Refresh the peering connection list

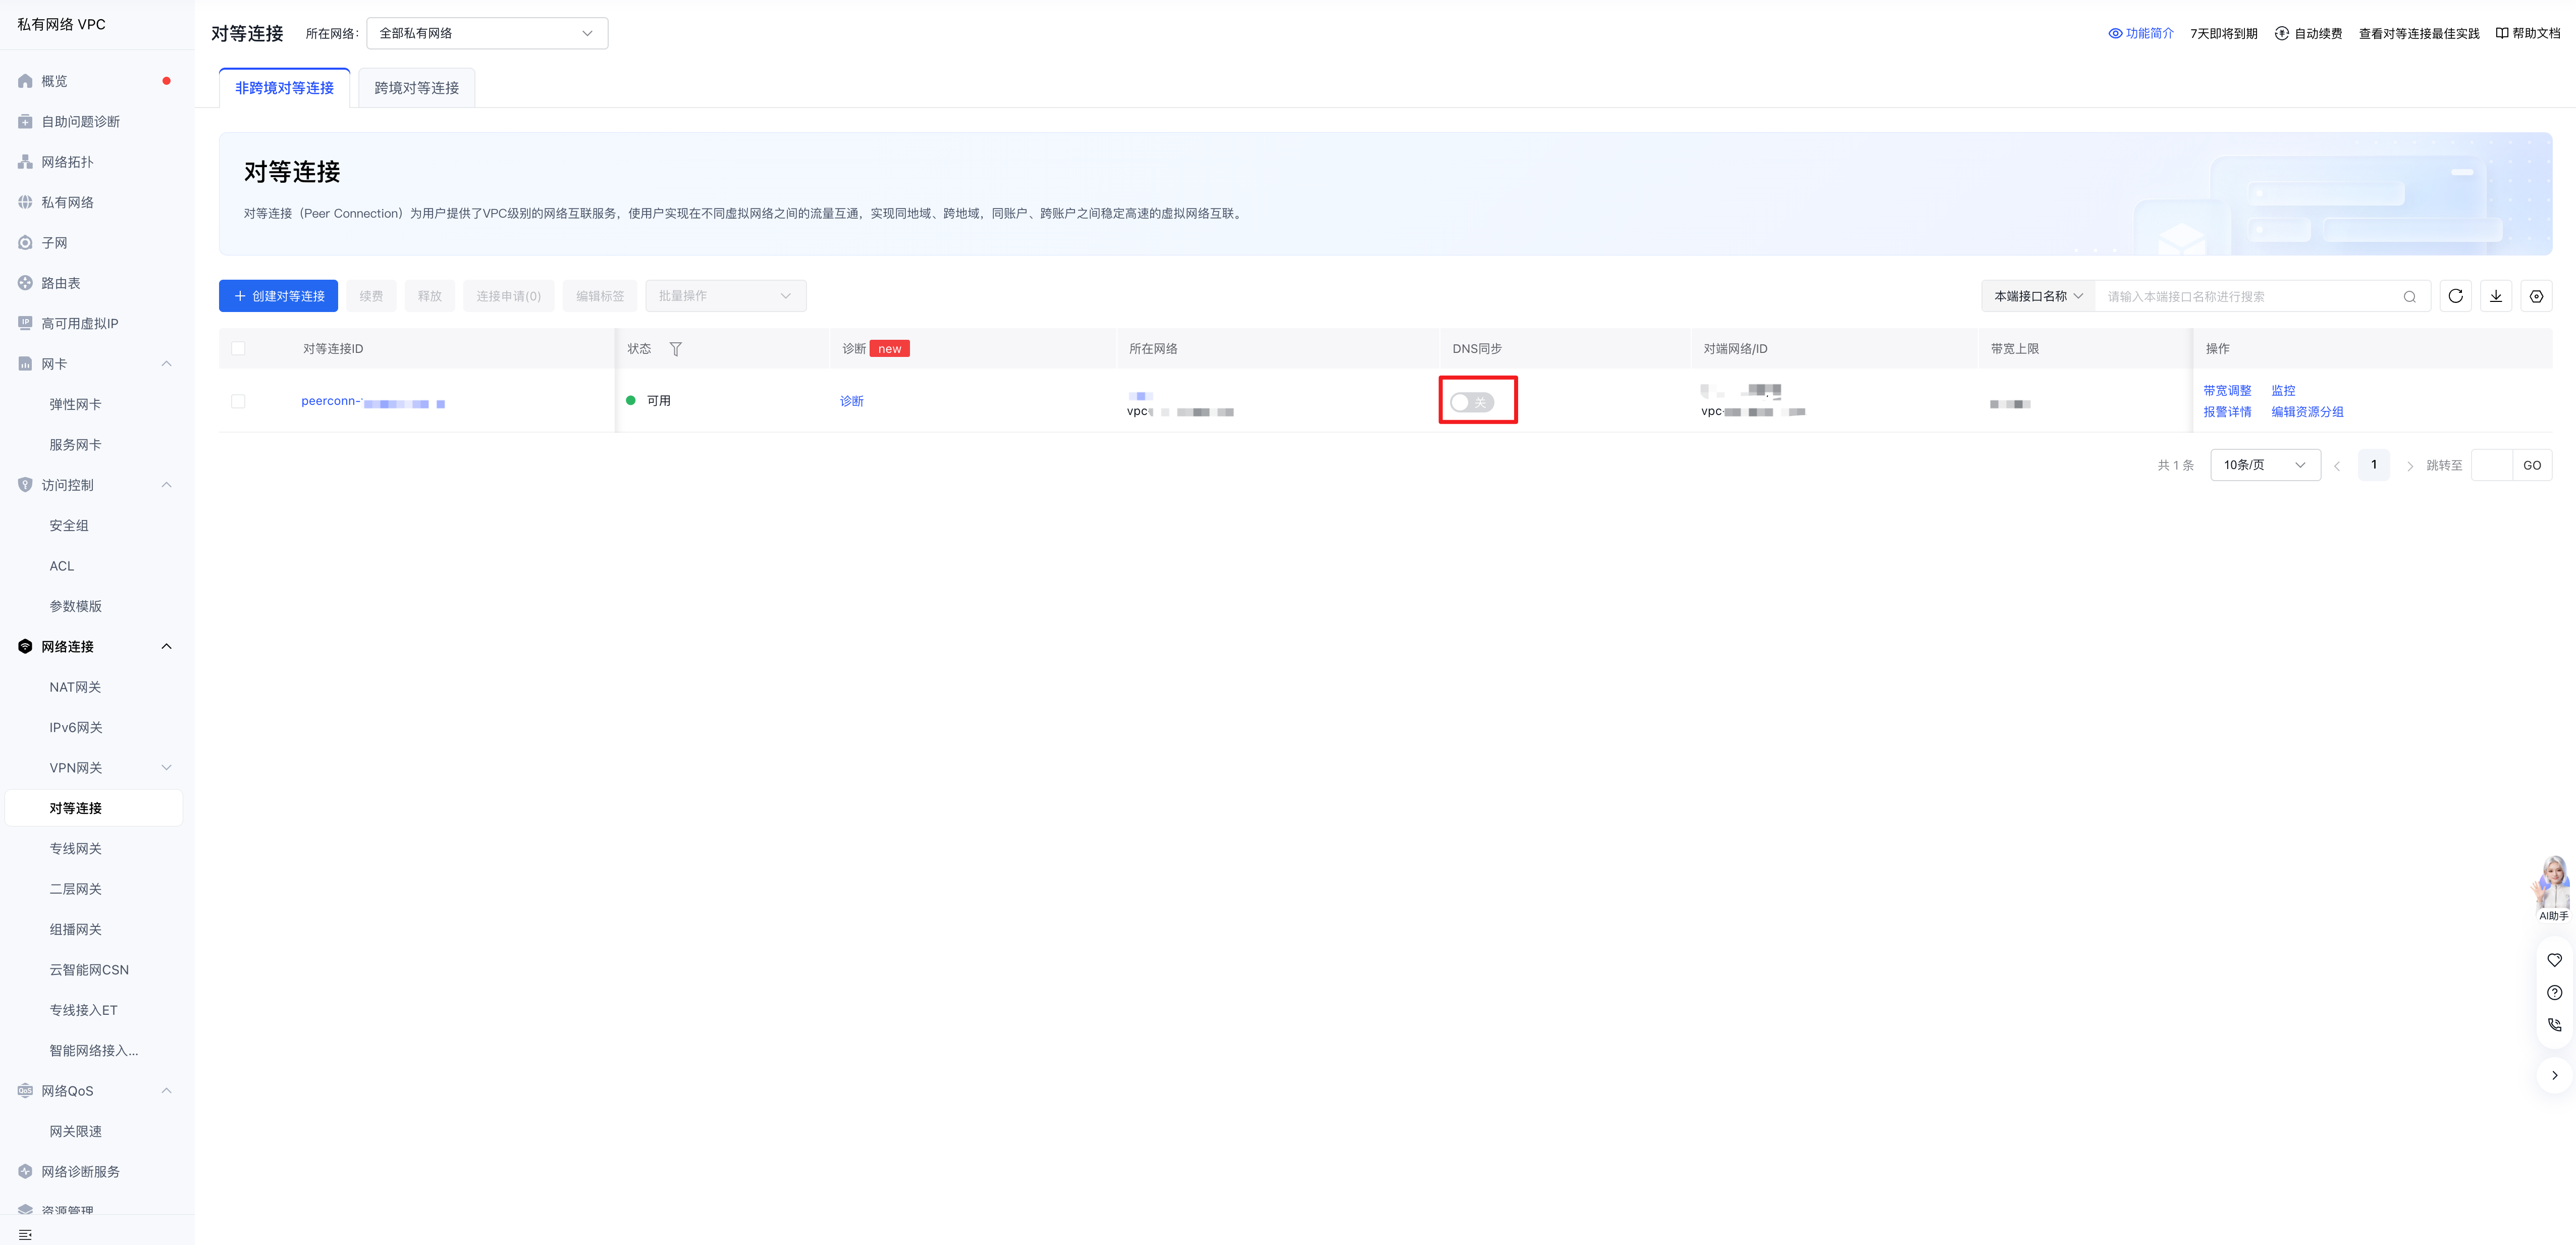click(x=2455, y=296)
